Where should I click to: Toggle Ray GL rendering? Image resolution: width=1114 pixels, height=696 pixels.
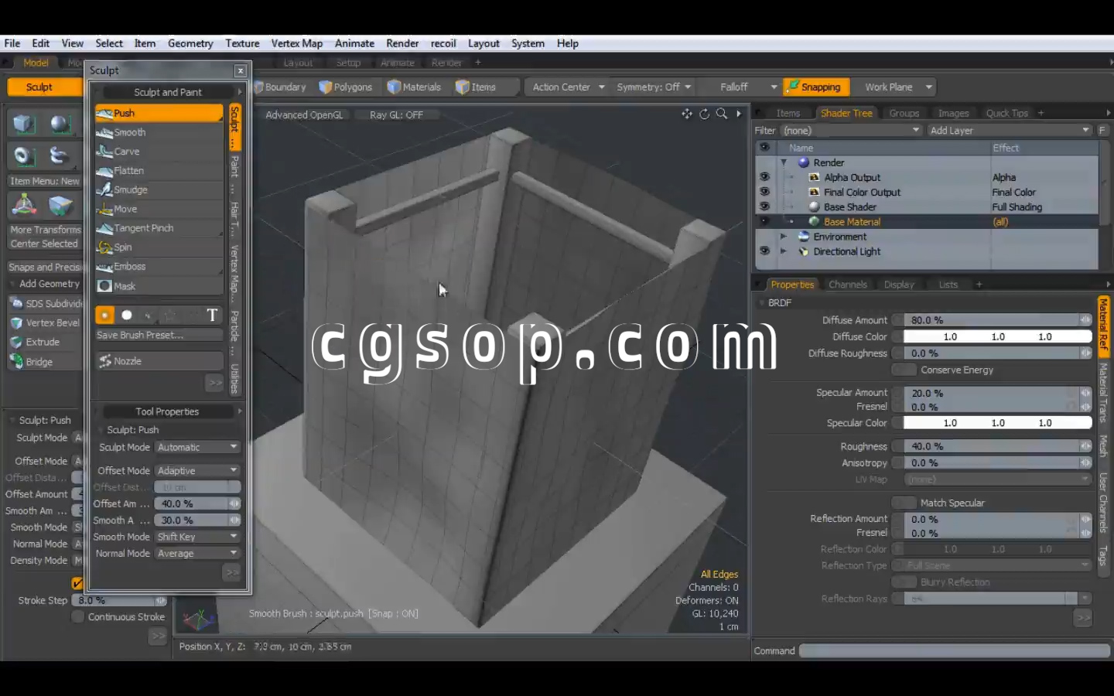[396, 114]
